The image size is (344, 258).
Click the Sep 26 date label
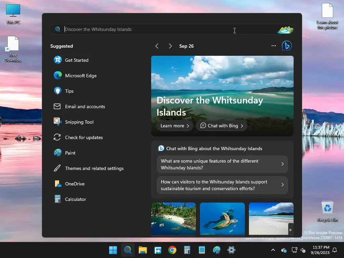pyautogui.click(x=186, y=46)
